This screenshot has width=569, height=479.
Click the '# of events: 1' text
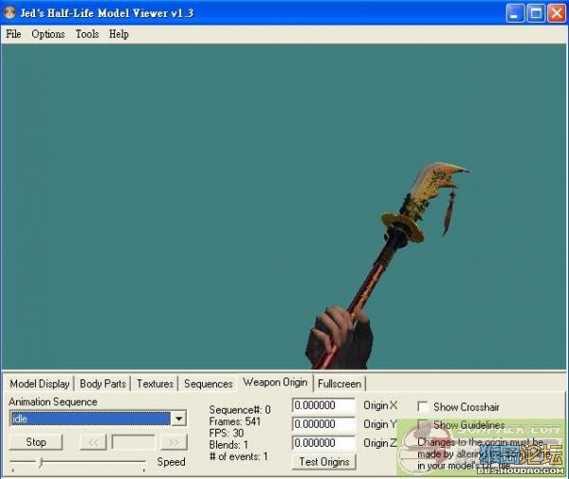coord(238,456)
